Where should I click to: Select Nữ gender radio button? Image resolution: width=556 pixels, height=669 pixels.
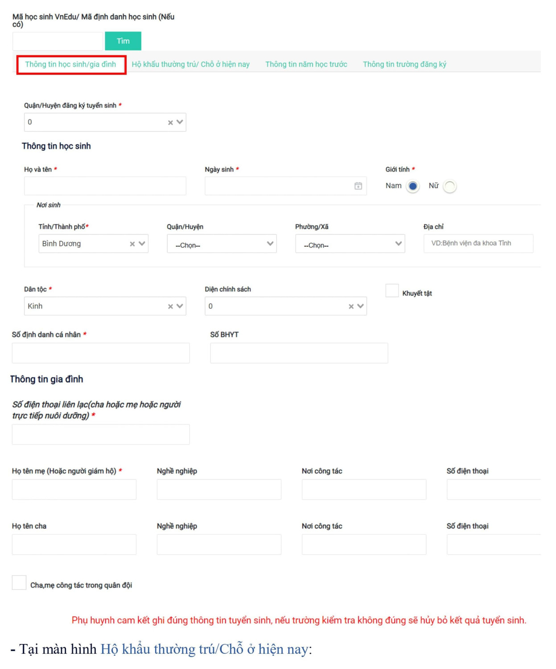pos(450,186)
